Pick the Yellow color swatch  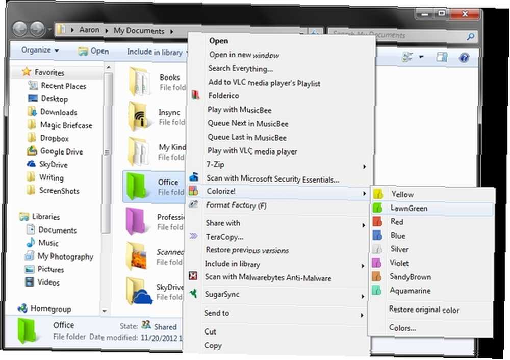(378, 194)
